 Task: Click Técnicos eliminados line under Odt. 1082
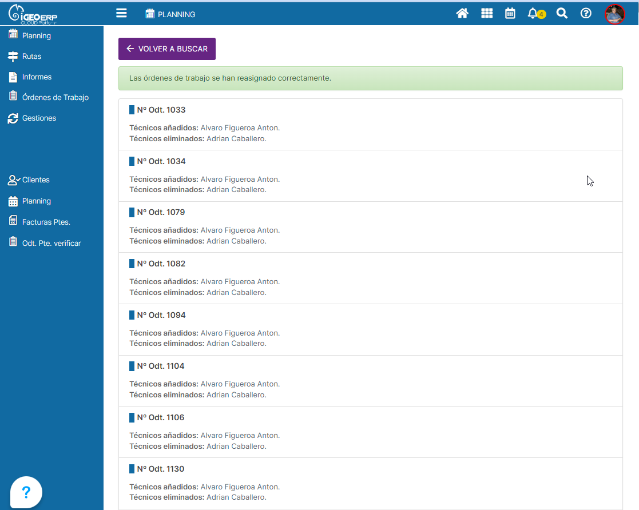pos(198,293)
